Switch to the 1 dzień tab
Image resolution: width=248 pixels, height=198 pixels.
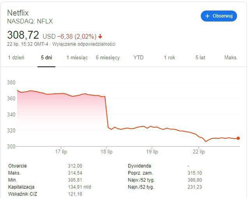(x=16, y=58)
